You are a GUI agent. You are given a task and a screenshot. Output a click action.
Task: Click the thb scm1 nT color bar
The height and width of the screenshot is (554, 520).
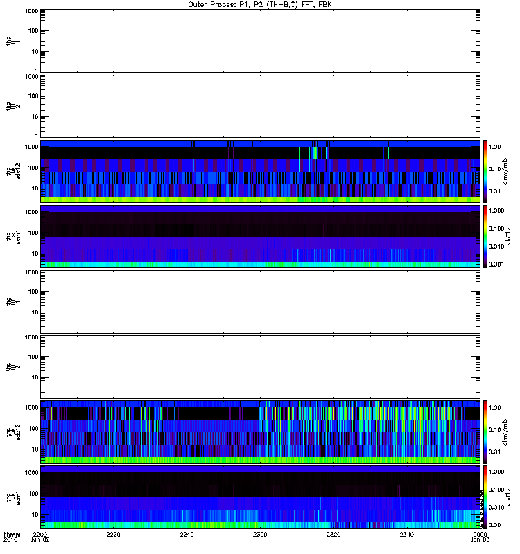[485, 236]
